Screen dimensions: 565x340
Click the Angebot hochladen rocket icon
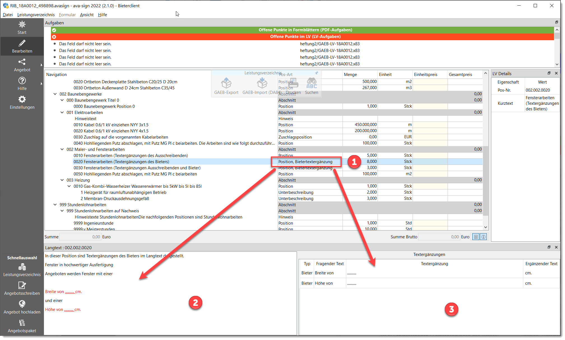point(22,304)
